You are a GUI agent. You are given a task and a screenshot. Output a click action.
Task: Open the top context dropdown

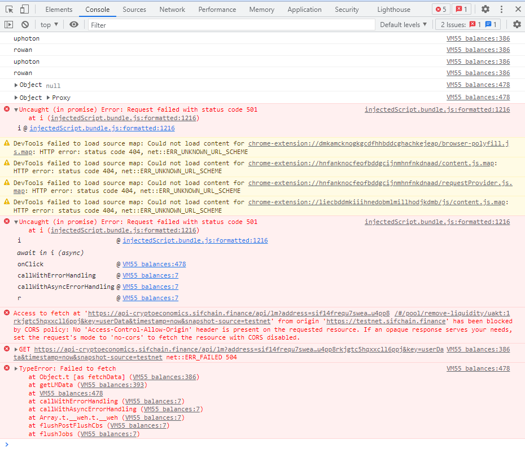click(x=49, y=24)
